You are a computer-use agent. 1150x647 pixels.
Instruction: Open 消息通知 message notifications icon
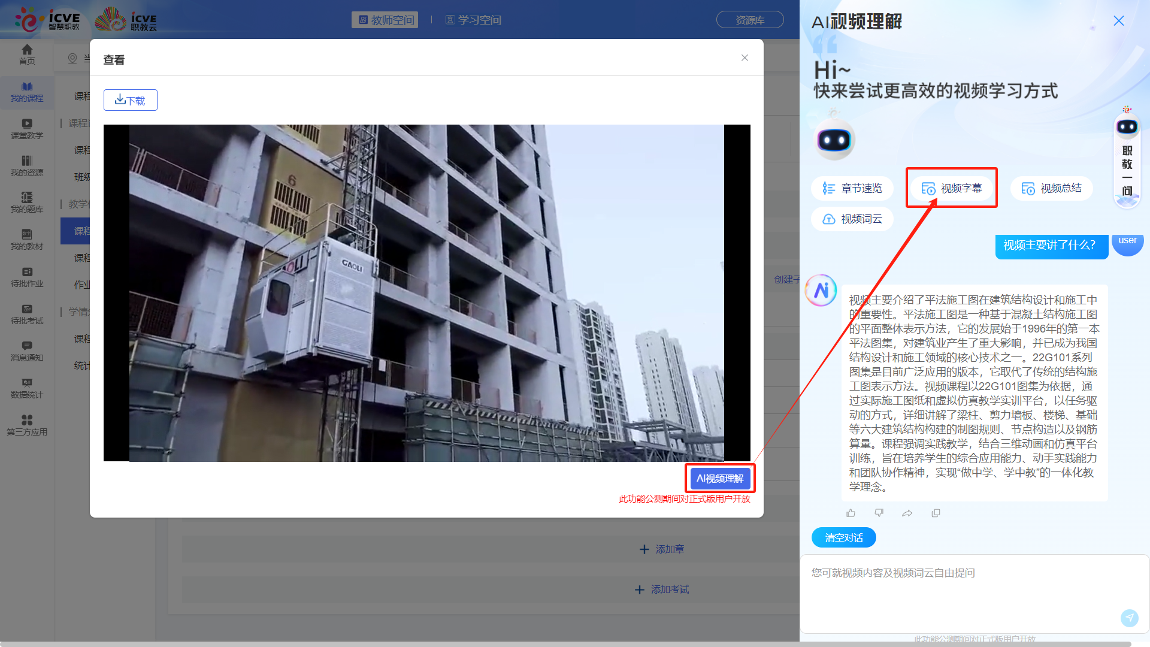pyautogui.click(x=26, y=350)
